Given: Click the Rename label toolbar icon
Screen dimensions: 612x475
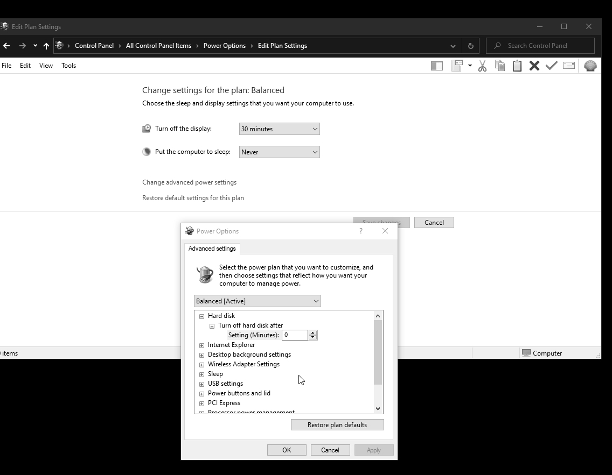Looking at the screenshot, I should point(569,66).
